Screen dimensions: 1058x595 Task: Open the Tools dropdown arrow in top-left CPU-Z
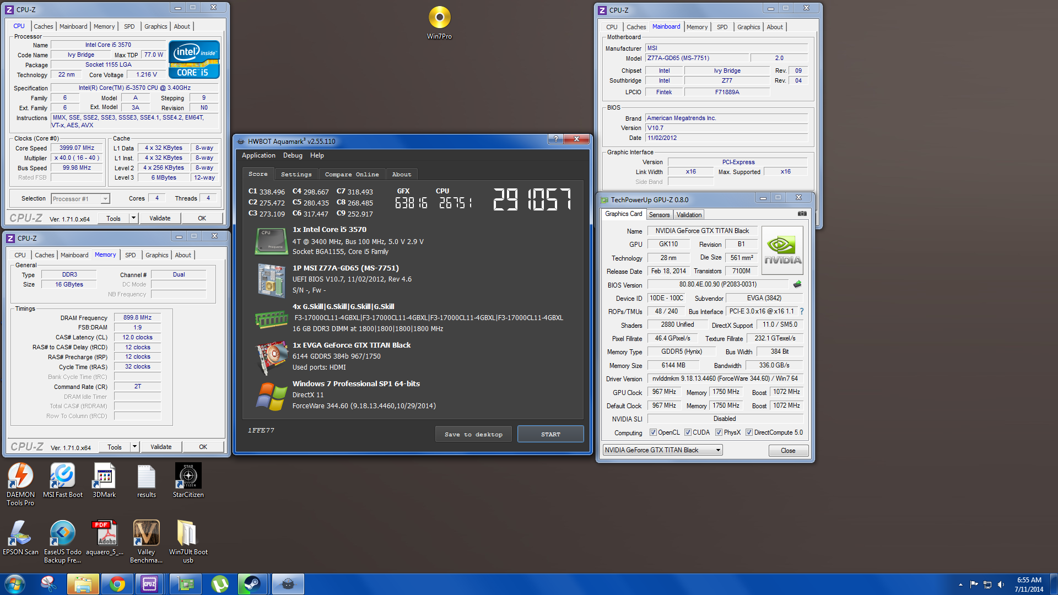(133, 218)
